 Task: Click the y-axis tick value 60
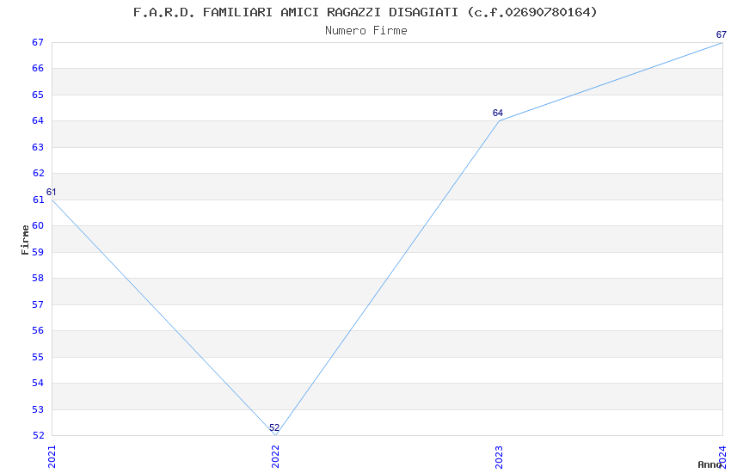coord(38,225)
